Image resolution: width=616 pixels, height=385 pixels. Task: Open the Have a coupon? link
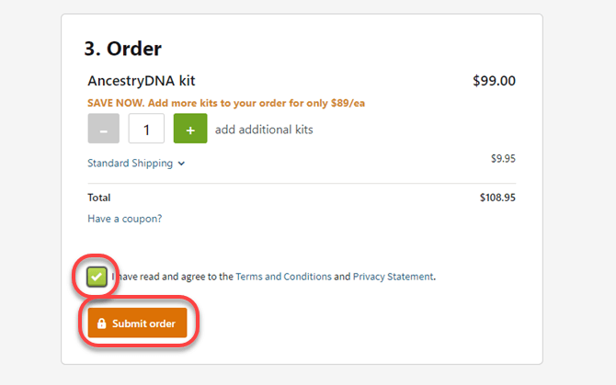tap(124, 219)
